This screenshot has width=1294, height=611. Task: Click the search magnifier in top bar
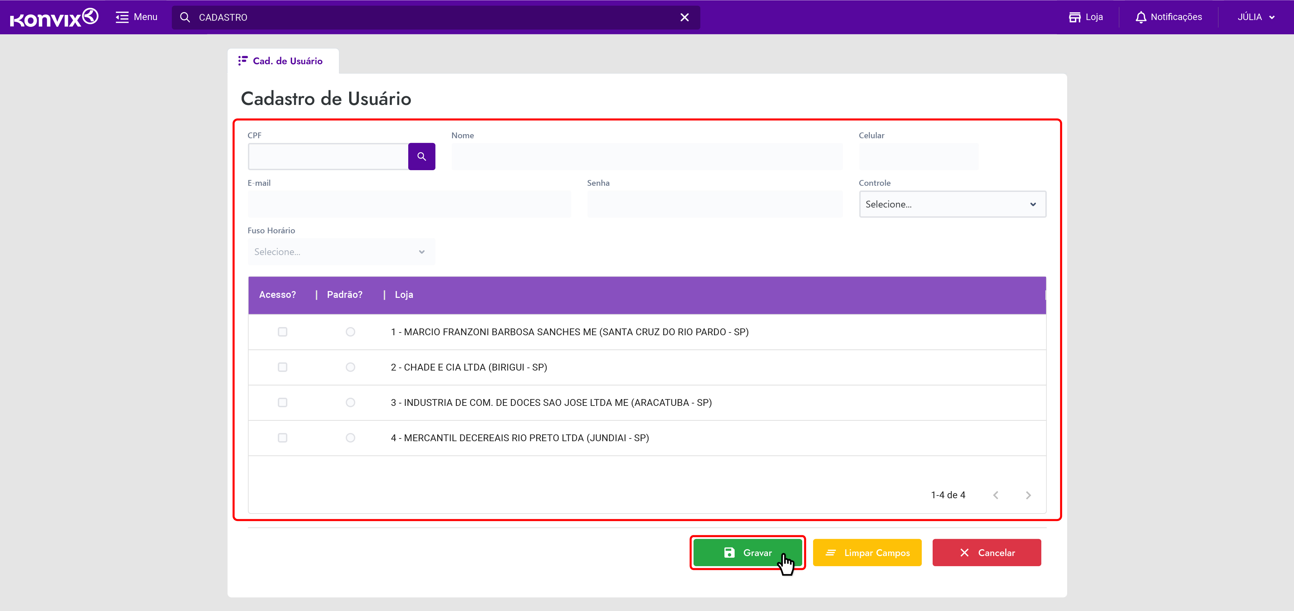pos(185,18)
